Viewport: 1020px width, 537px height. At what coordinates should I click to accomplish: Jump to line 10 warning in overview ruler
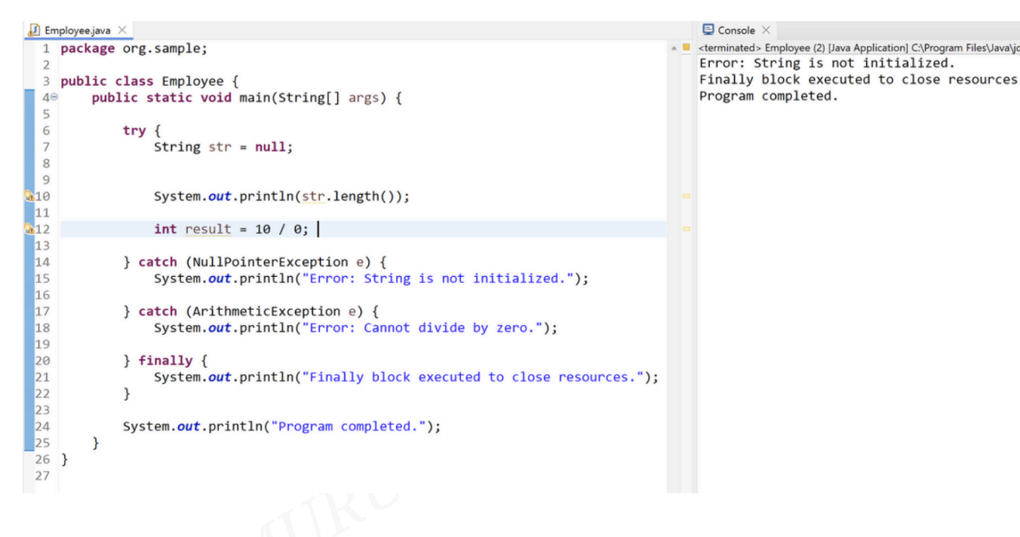[x=687, y=196]
